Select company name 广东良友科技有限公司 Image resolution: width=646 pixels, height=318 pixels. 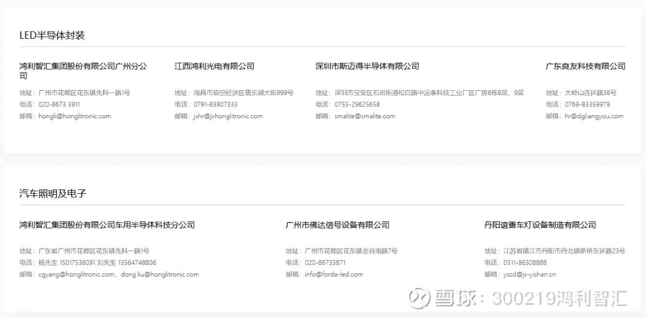pyautogui.click(x=586, y=66)
